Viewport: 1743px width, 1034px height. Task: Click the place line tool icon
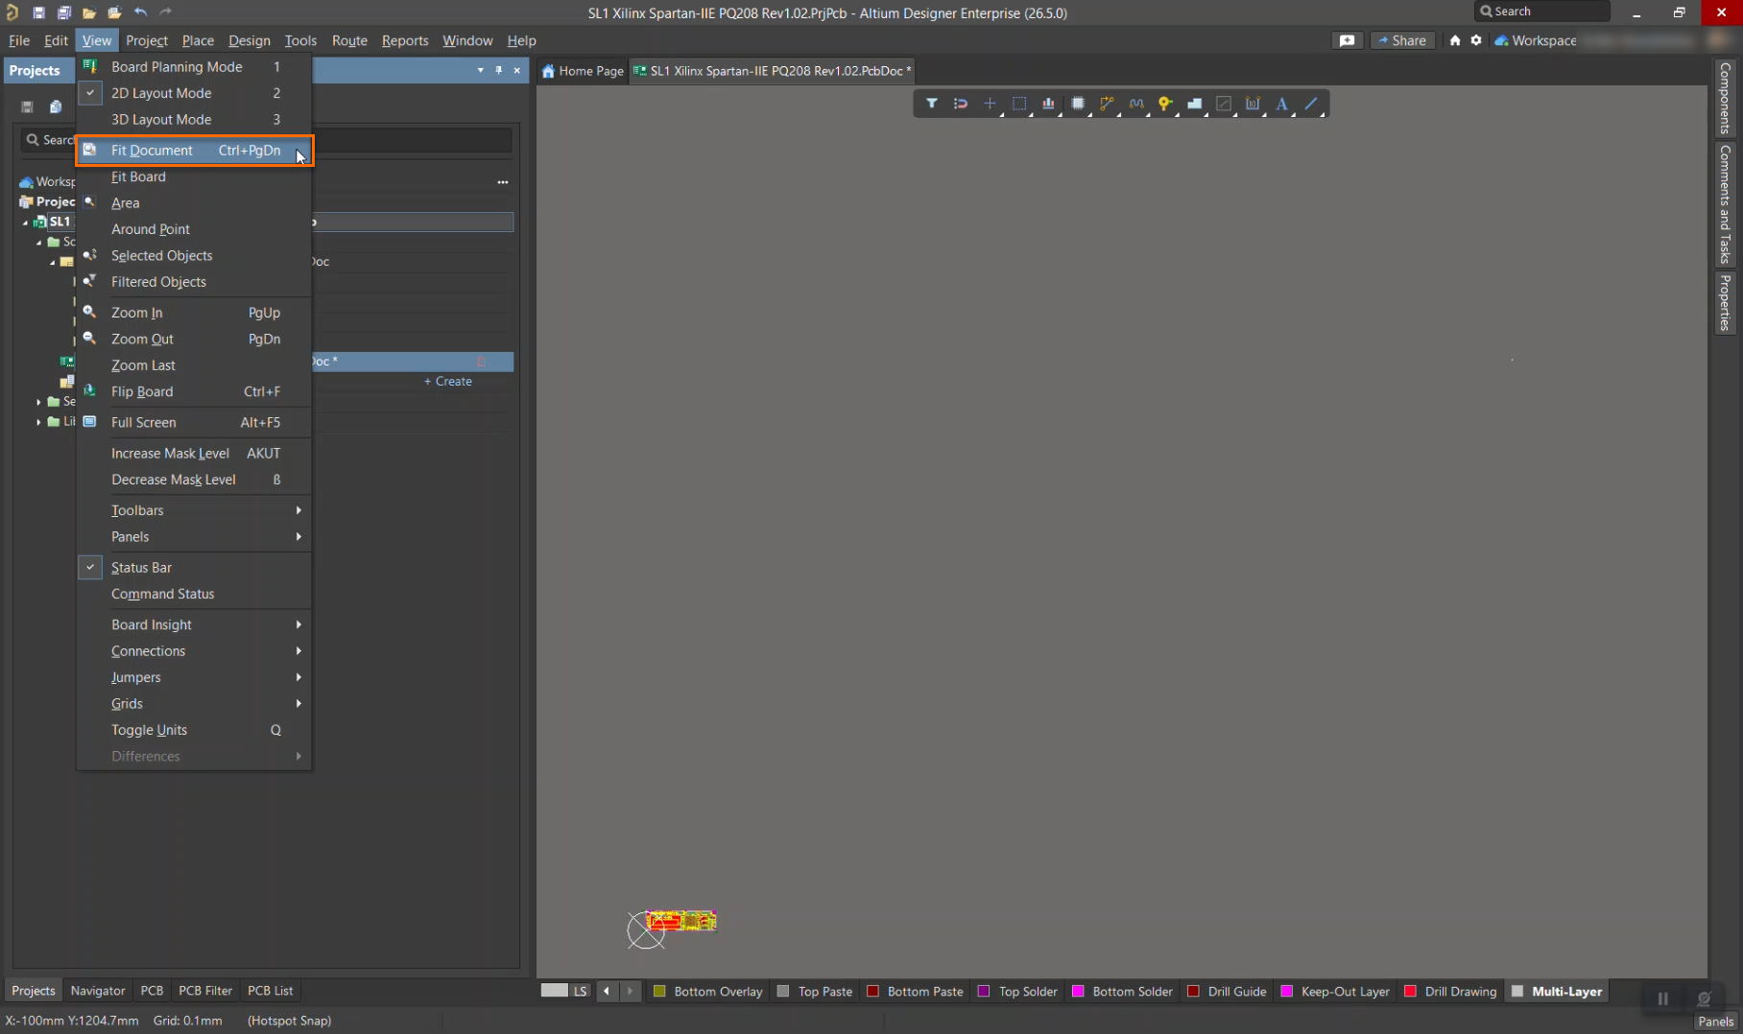pyautogui.click(x=1312, y=104)
